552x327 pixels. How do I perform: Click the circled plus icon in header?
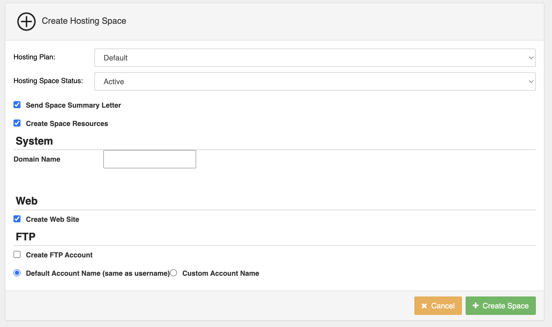point(26,22)
